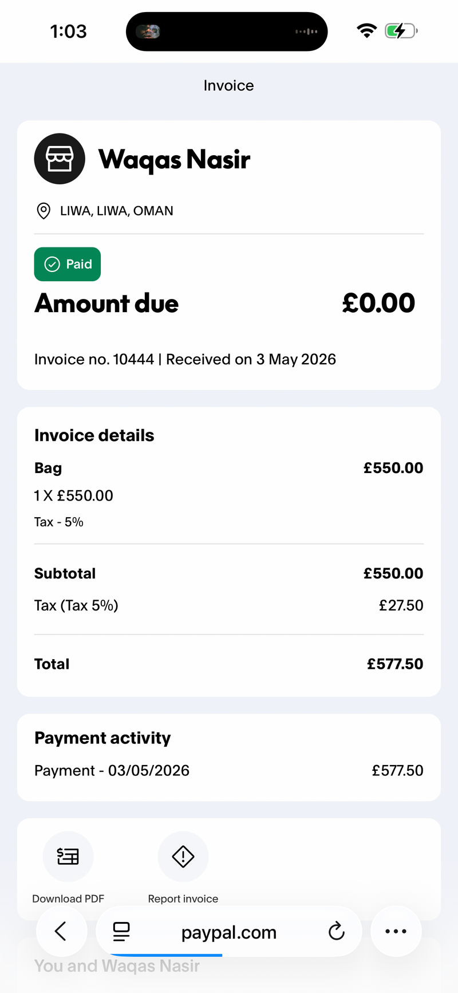The image size is (458, 993).
Task: Tap the location pin icon
Action: (44, 211)
